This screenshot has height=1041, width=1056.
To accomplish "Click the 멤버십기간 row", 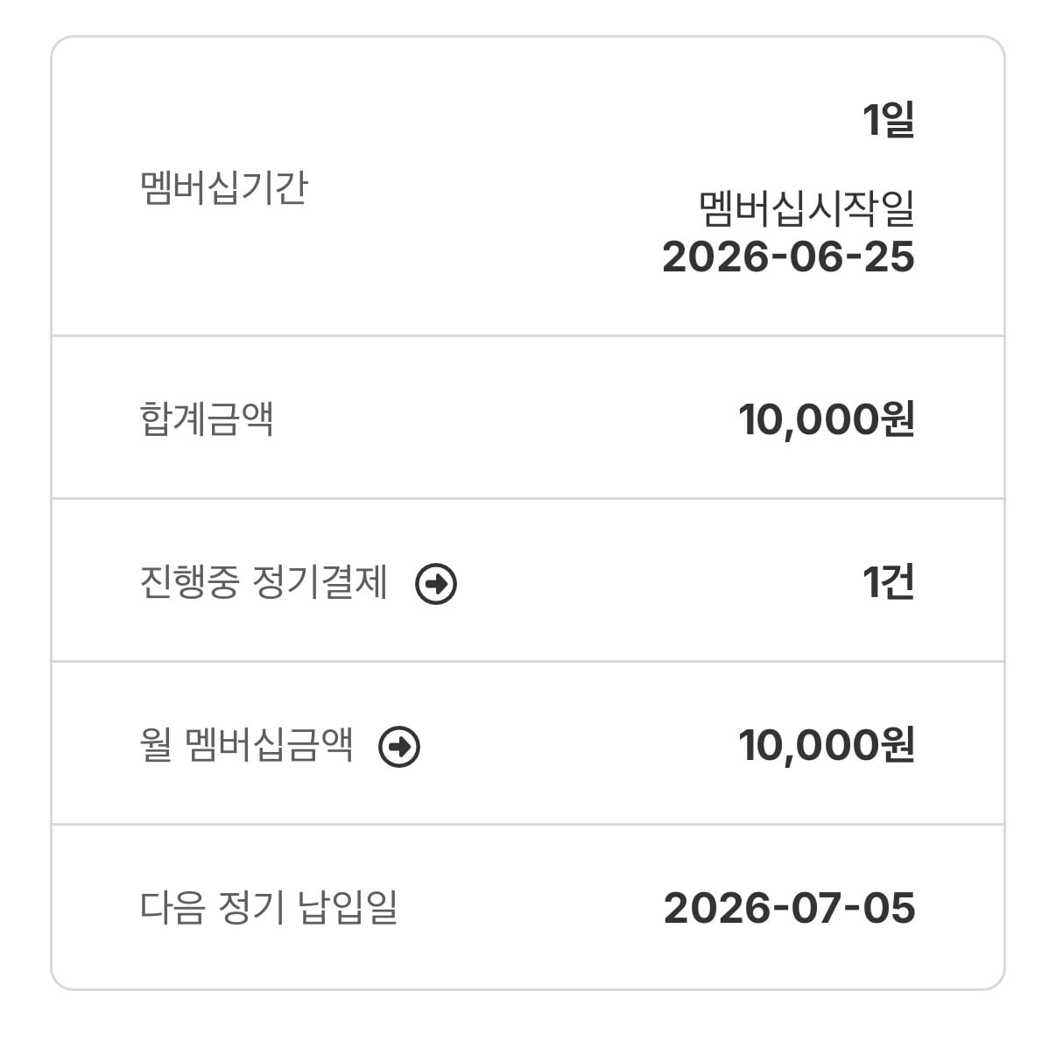I will [x=528, y=186].
